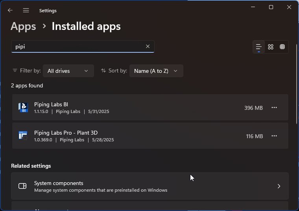Click the System components icon
The height and width of the screenshot is (211, 299).
(22, 186)
